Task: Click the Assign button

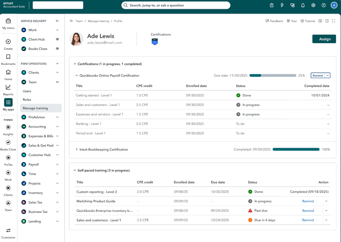Action: [324, 39]
